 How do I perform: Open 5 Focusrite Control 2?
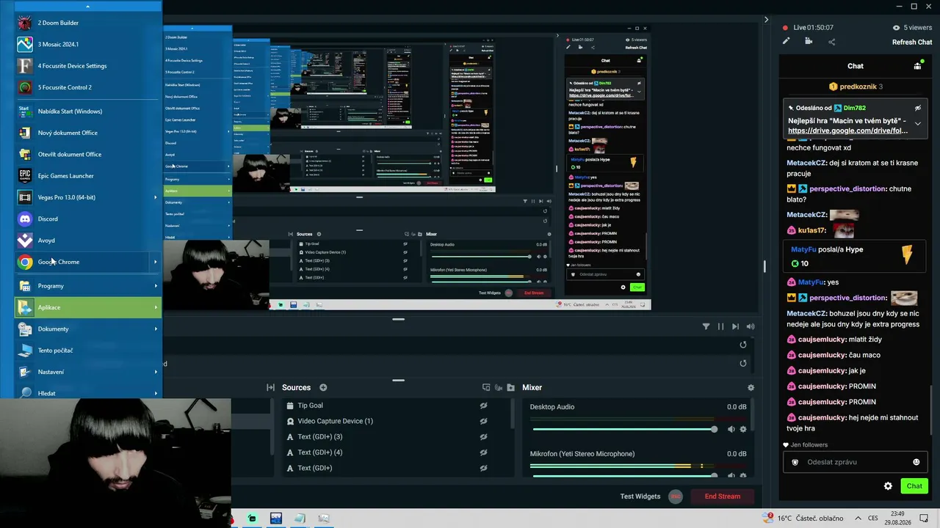coord(88,87)
